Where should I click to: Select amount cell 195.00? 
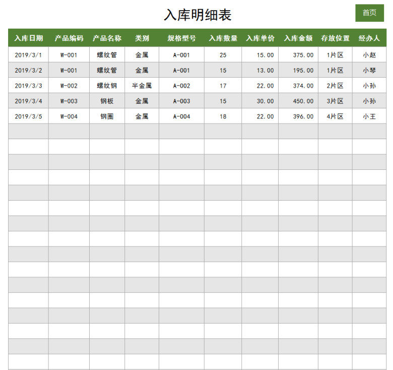(298, 70)
